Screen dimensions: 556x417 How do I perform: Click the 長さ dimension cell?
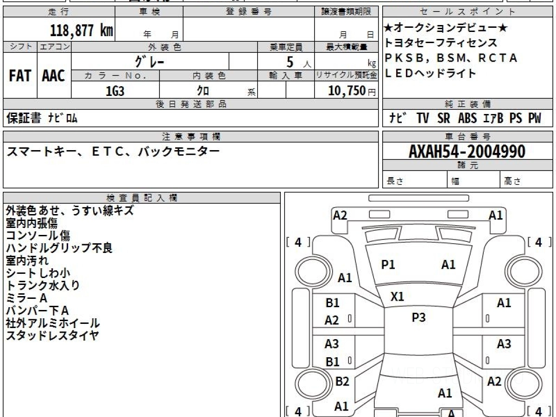point(415,180)
